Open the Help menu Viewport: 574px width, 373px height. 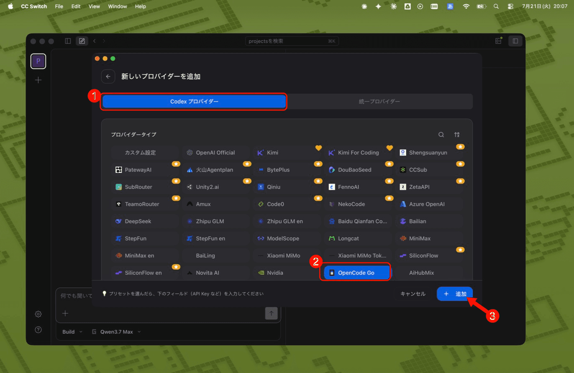point(141,6)
